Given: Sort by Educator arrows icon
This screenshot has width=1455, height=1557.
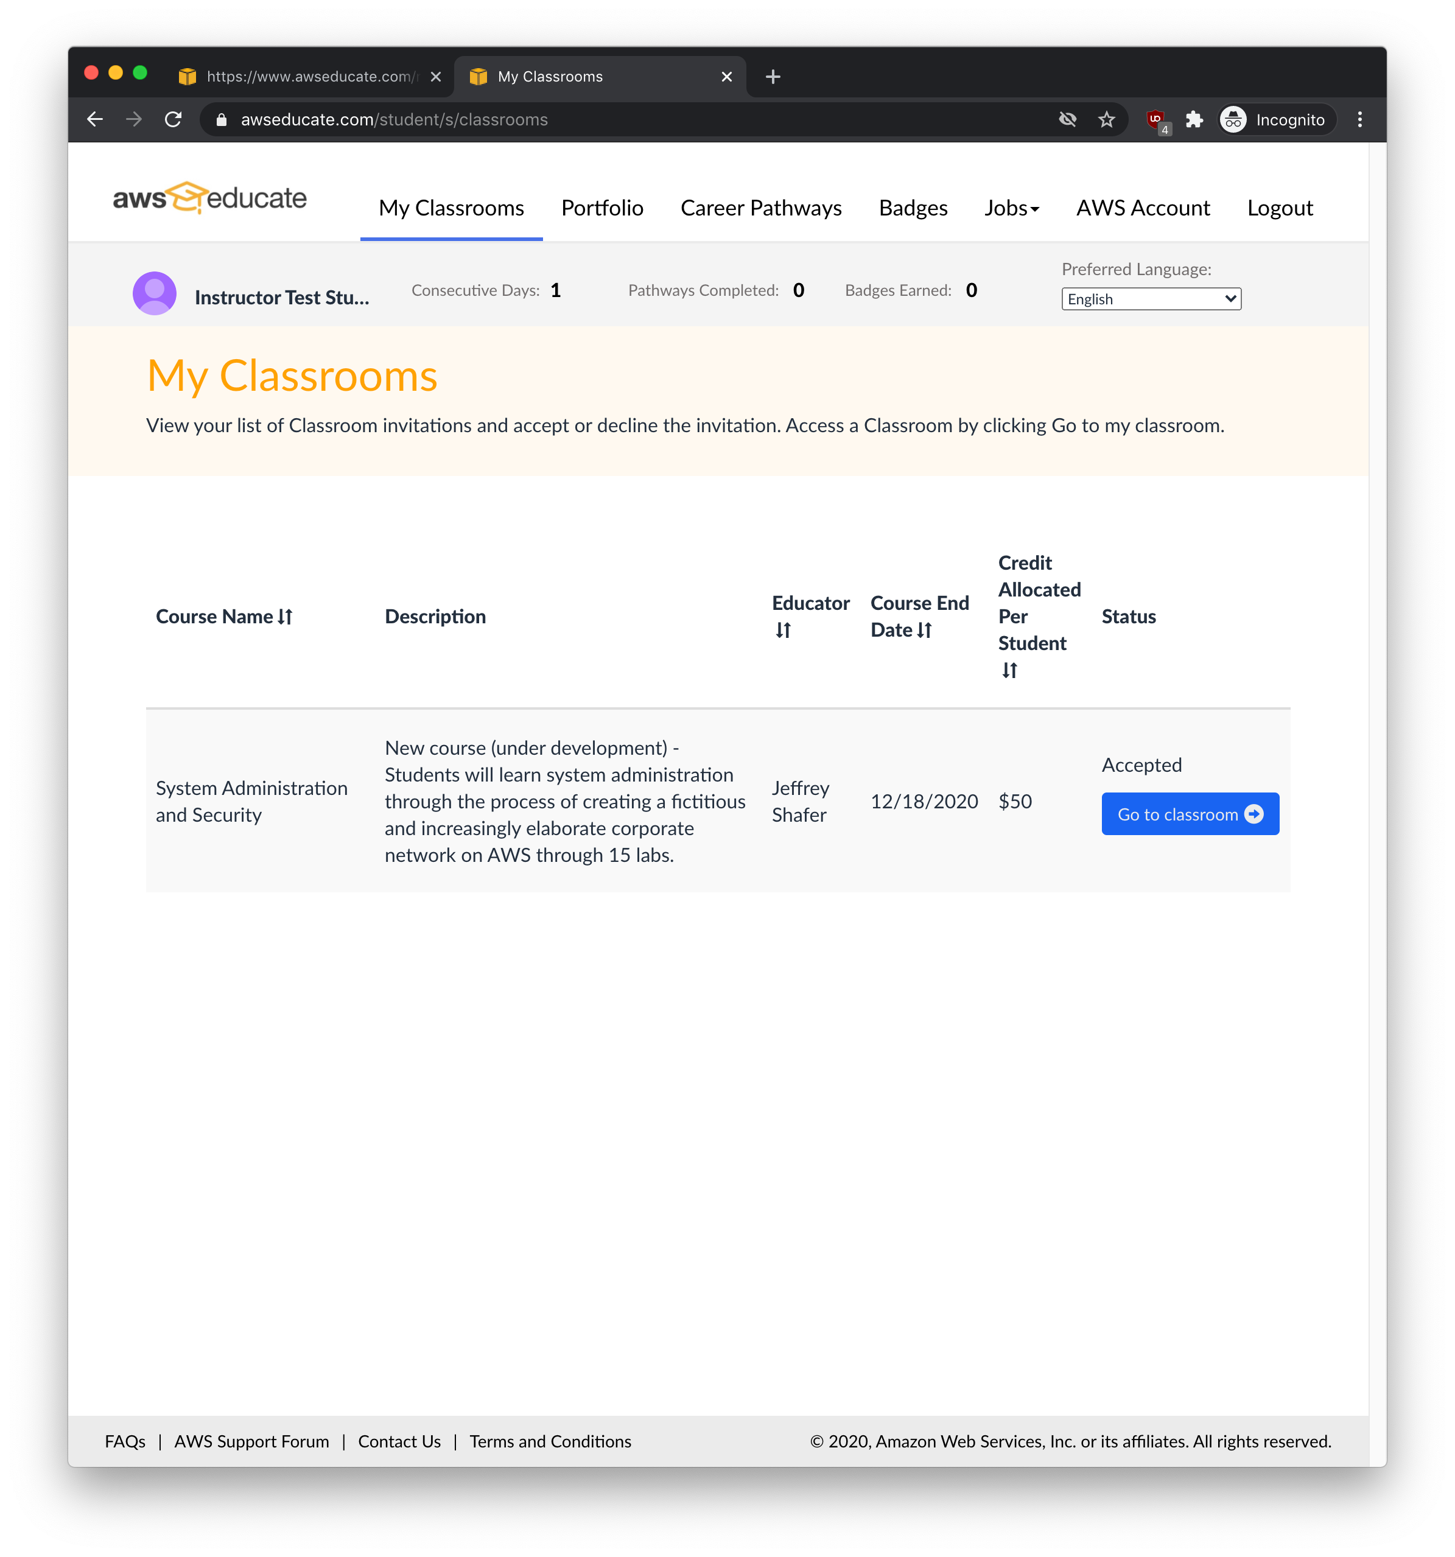Looking at the screenshot, I should 783,631.
